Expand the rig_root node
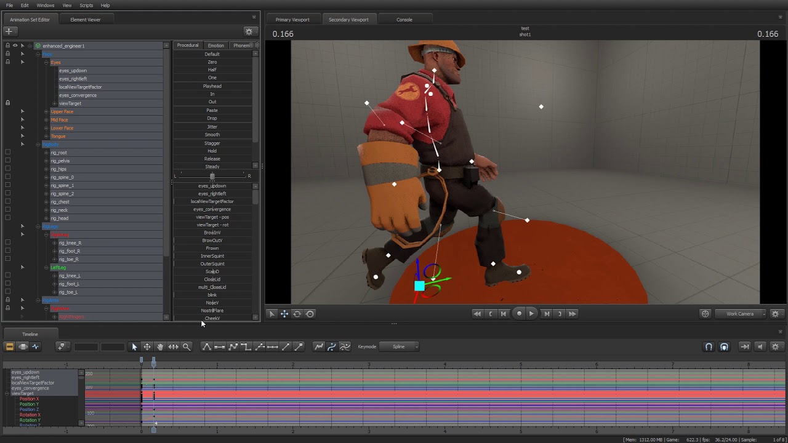The width and height of the screenshot is (788, 443). (46, 153)
